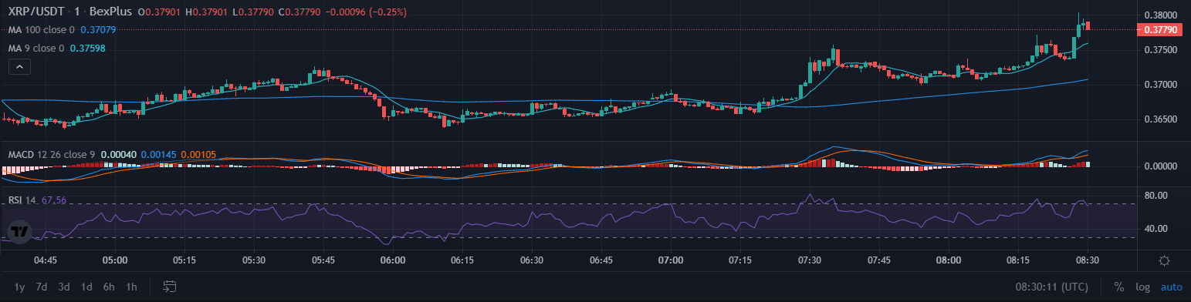1191x302 pixels.
Task: Click the 06:00 time axis label
Action: point(393,260)
